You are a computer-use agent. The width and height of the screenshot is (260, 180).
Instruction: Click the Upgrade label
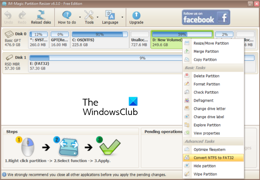136,22
